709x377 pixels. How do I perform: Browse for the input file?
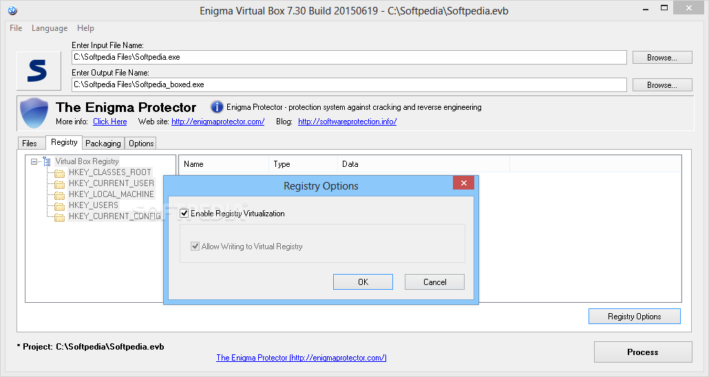662,57
